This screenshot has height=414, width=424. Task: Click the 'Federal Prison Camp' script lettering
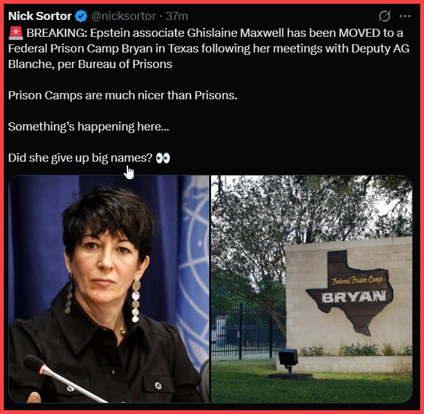pos(357,280)
